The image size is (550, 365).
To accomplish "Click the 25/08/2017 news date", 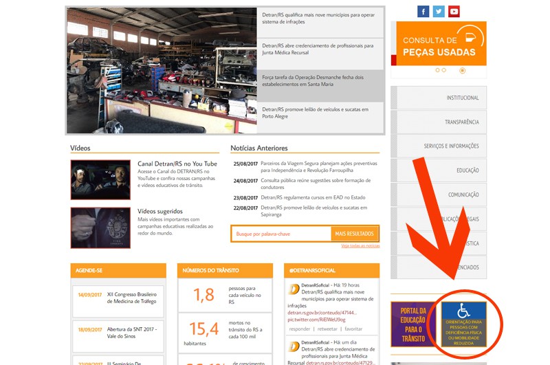I will click(x=245, y=164).
